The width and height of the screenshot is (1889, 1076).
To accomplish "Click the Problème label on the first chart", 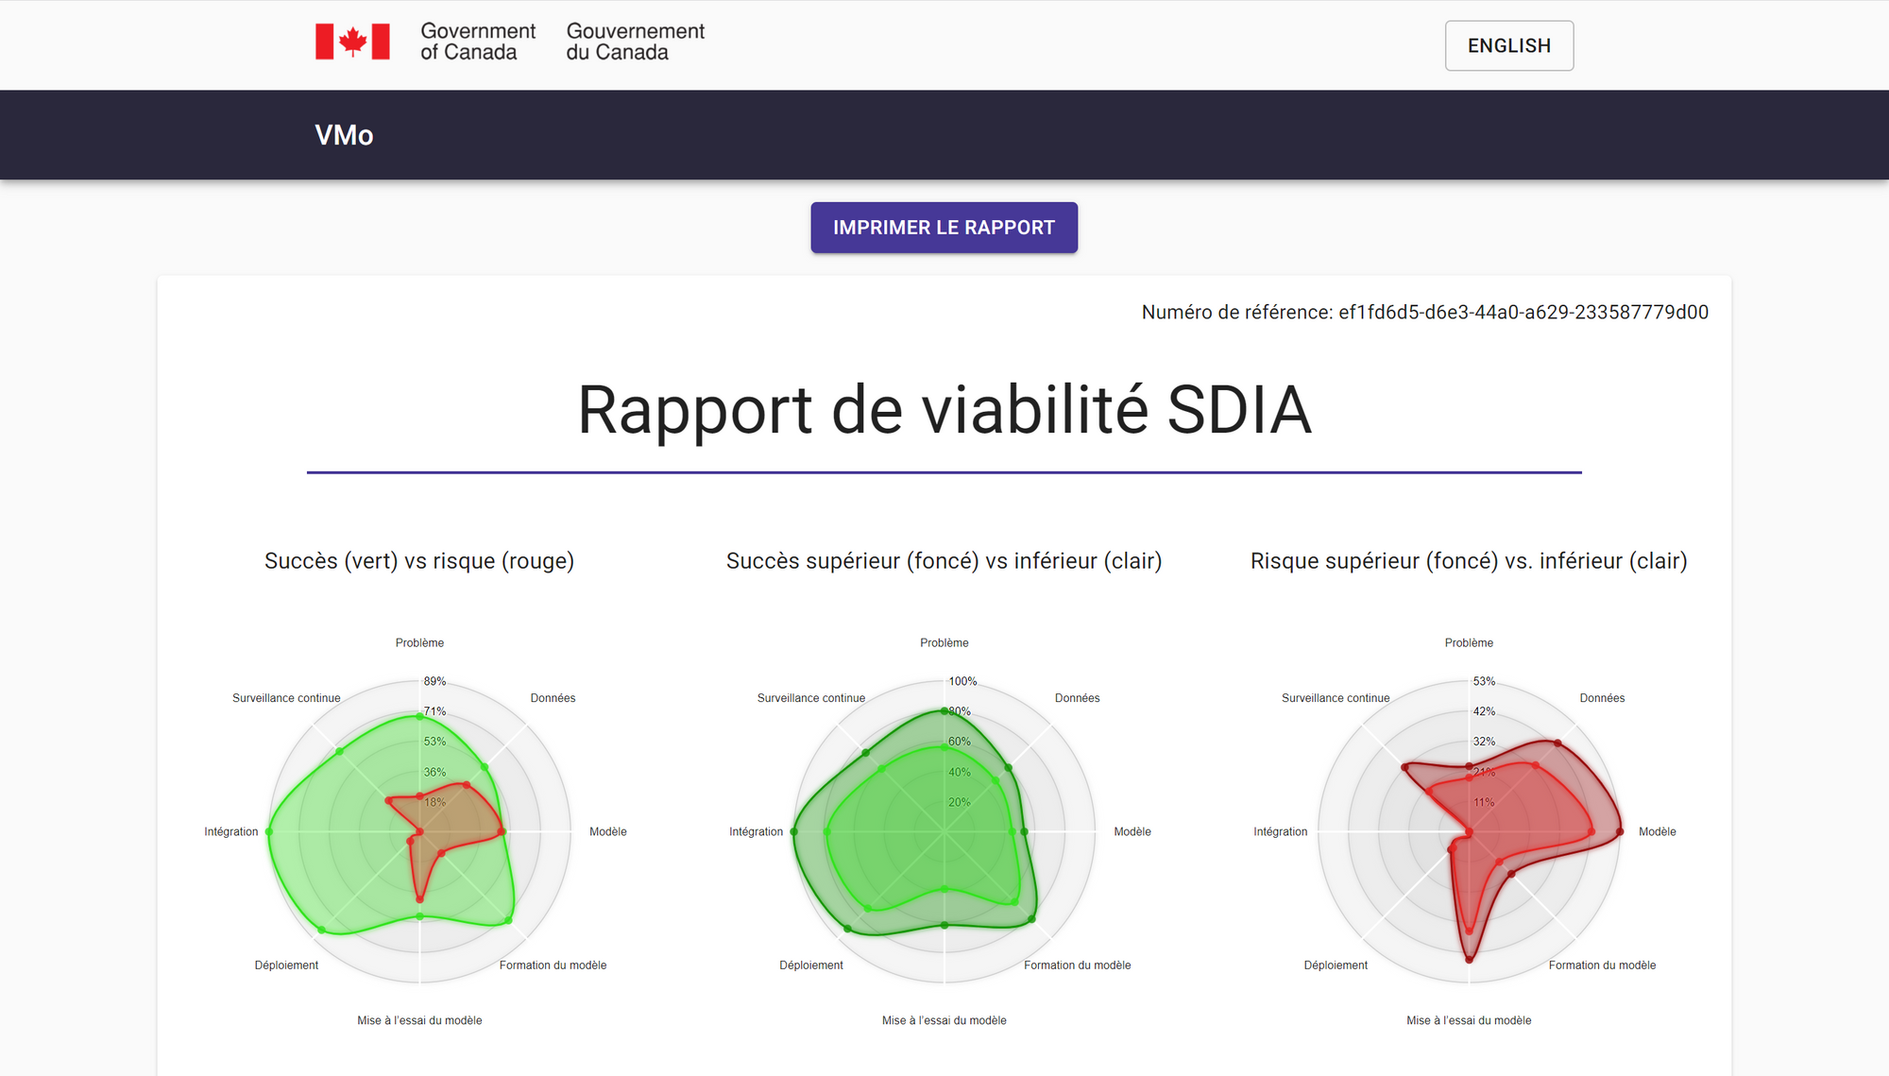I will pyautogui.click(x=419, y=642).
